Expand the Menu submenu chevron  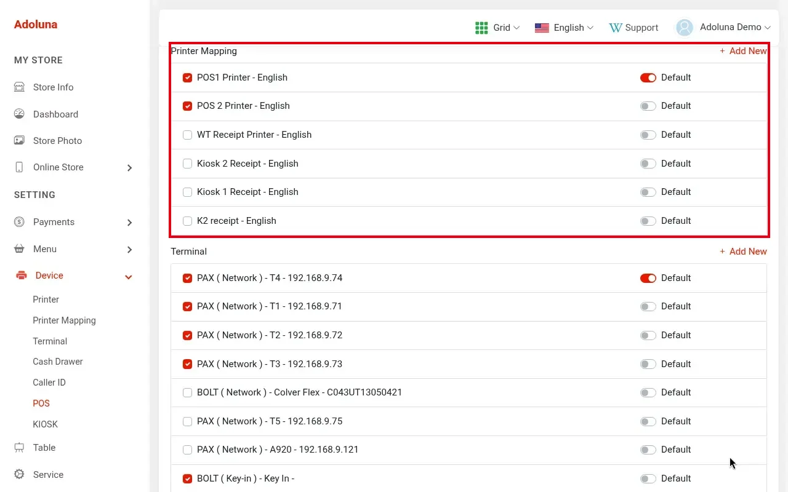tap(129, 250)
